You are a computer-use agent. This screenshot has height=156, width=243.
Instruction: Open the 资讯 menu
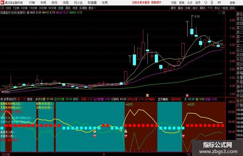click(55, 3)
